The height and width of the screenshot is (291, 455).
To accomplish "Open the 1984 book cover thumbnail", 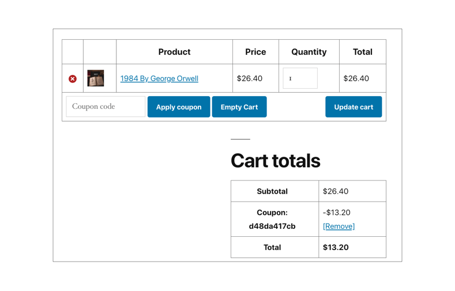I will point(96,78).
